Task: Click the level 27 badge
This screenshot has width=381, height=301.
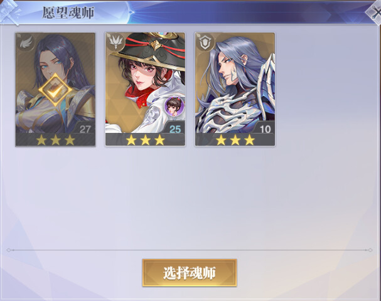Action: [x=85, y=129]
